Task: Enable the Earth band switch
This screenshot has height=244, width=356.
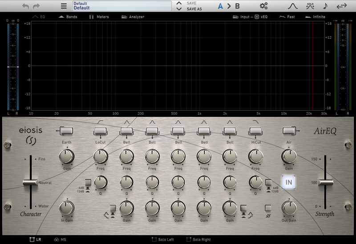Action: click(66, 131)
